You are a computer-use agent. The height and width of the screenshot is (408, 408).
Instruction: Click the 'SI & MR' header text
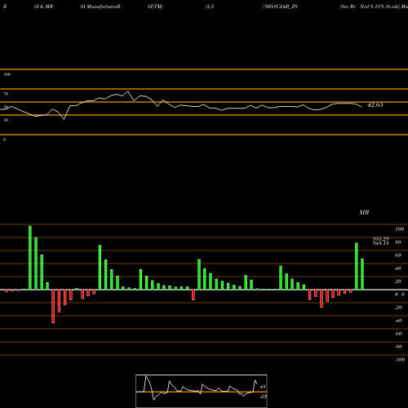point(43,7)
